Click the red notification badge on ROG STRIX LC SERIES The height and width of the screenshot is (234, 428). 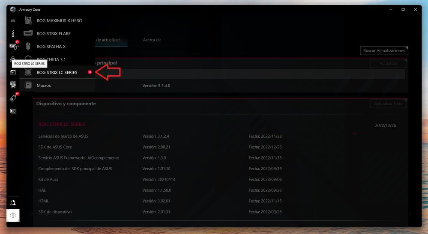click(x=90, y=72)
